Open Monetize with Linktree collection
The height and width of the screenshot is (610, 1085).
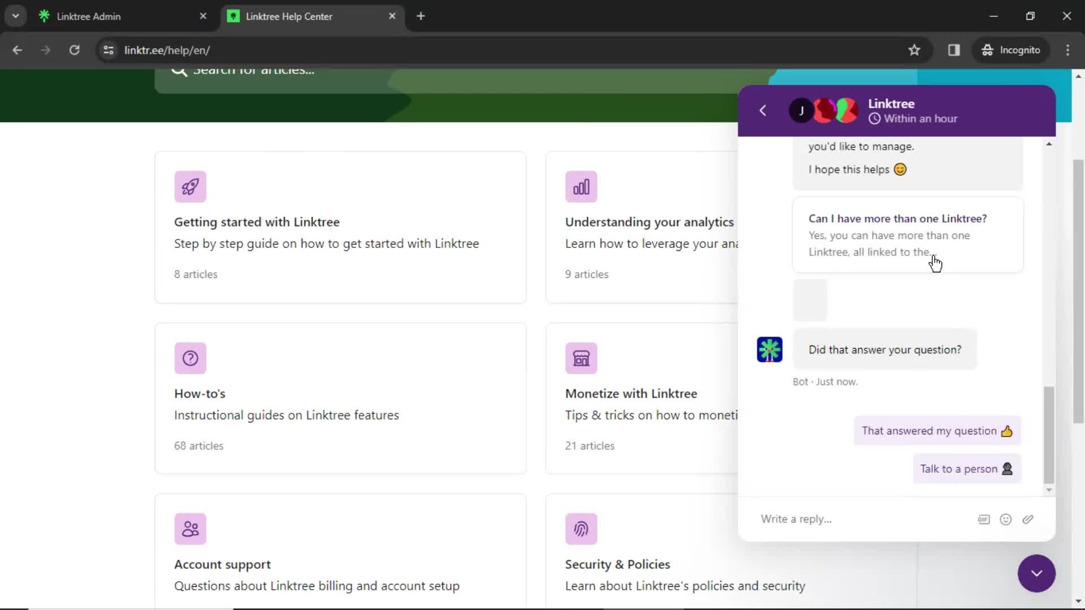(642, 398)
